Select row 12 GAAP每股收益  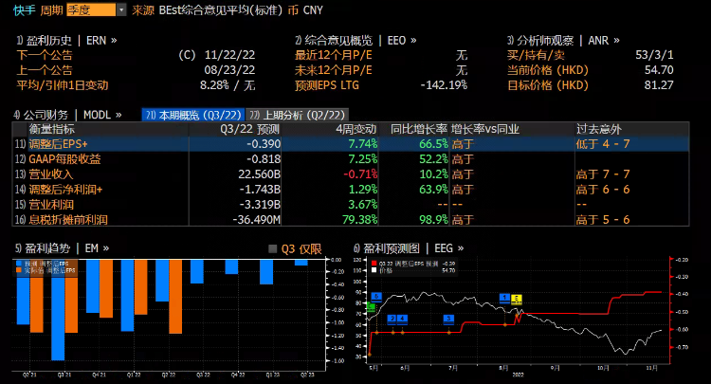pos(351,159)
